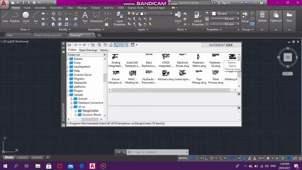Click the Group tool
302x170 pixels.
[245, 17]
